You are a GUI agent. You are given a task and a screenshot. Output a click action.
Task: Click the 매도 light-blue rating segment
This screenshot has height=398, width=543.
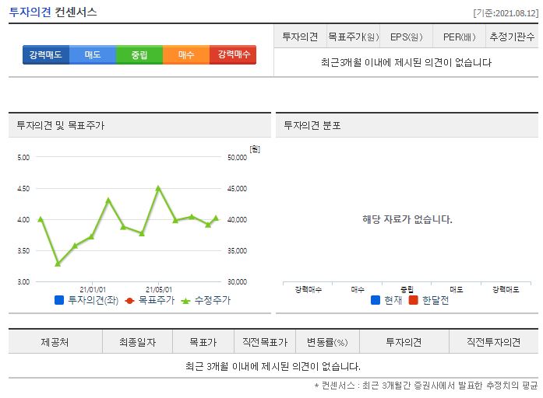click(x=93, y=54)
